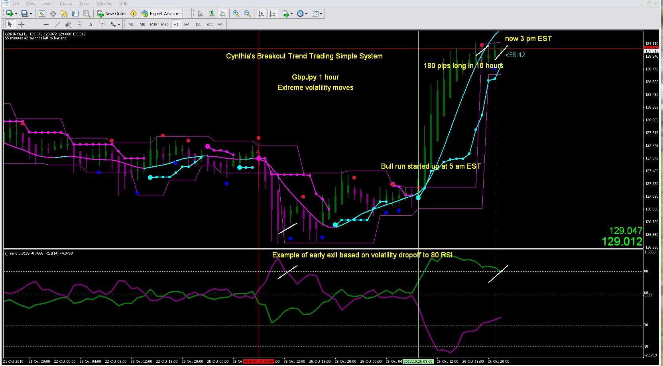Expand the Periods clock dropdown arrow
This screenshot has width=663, height=366.
coord(306,14)
